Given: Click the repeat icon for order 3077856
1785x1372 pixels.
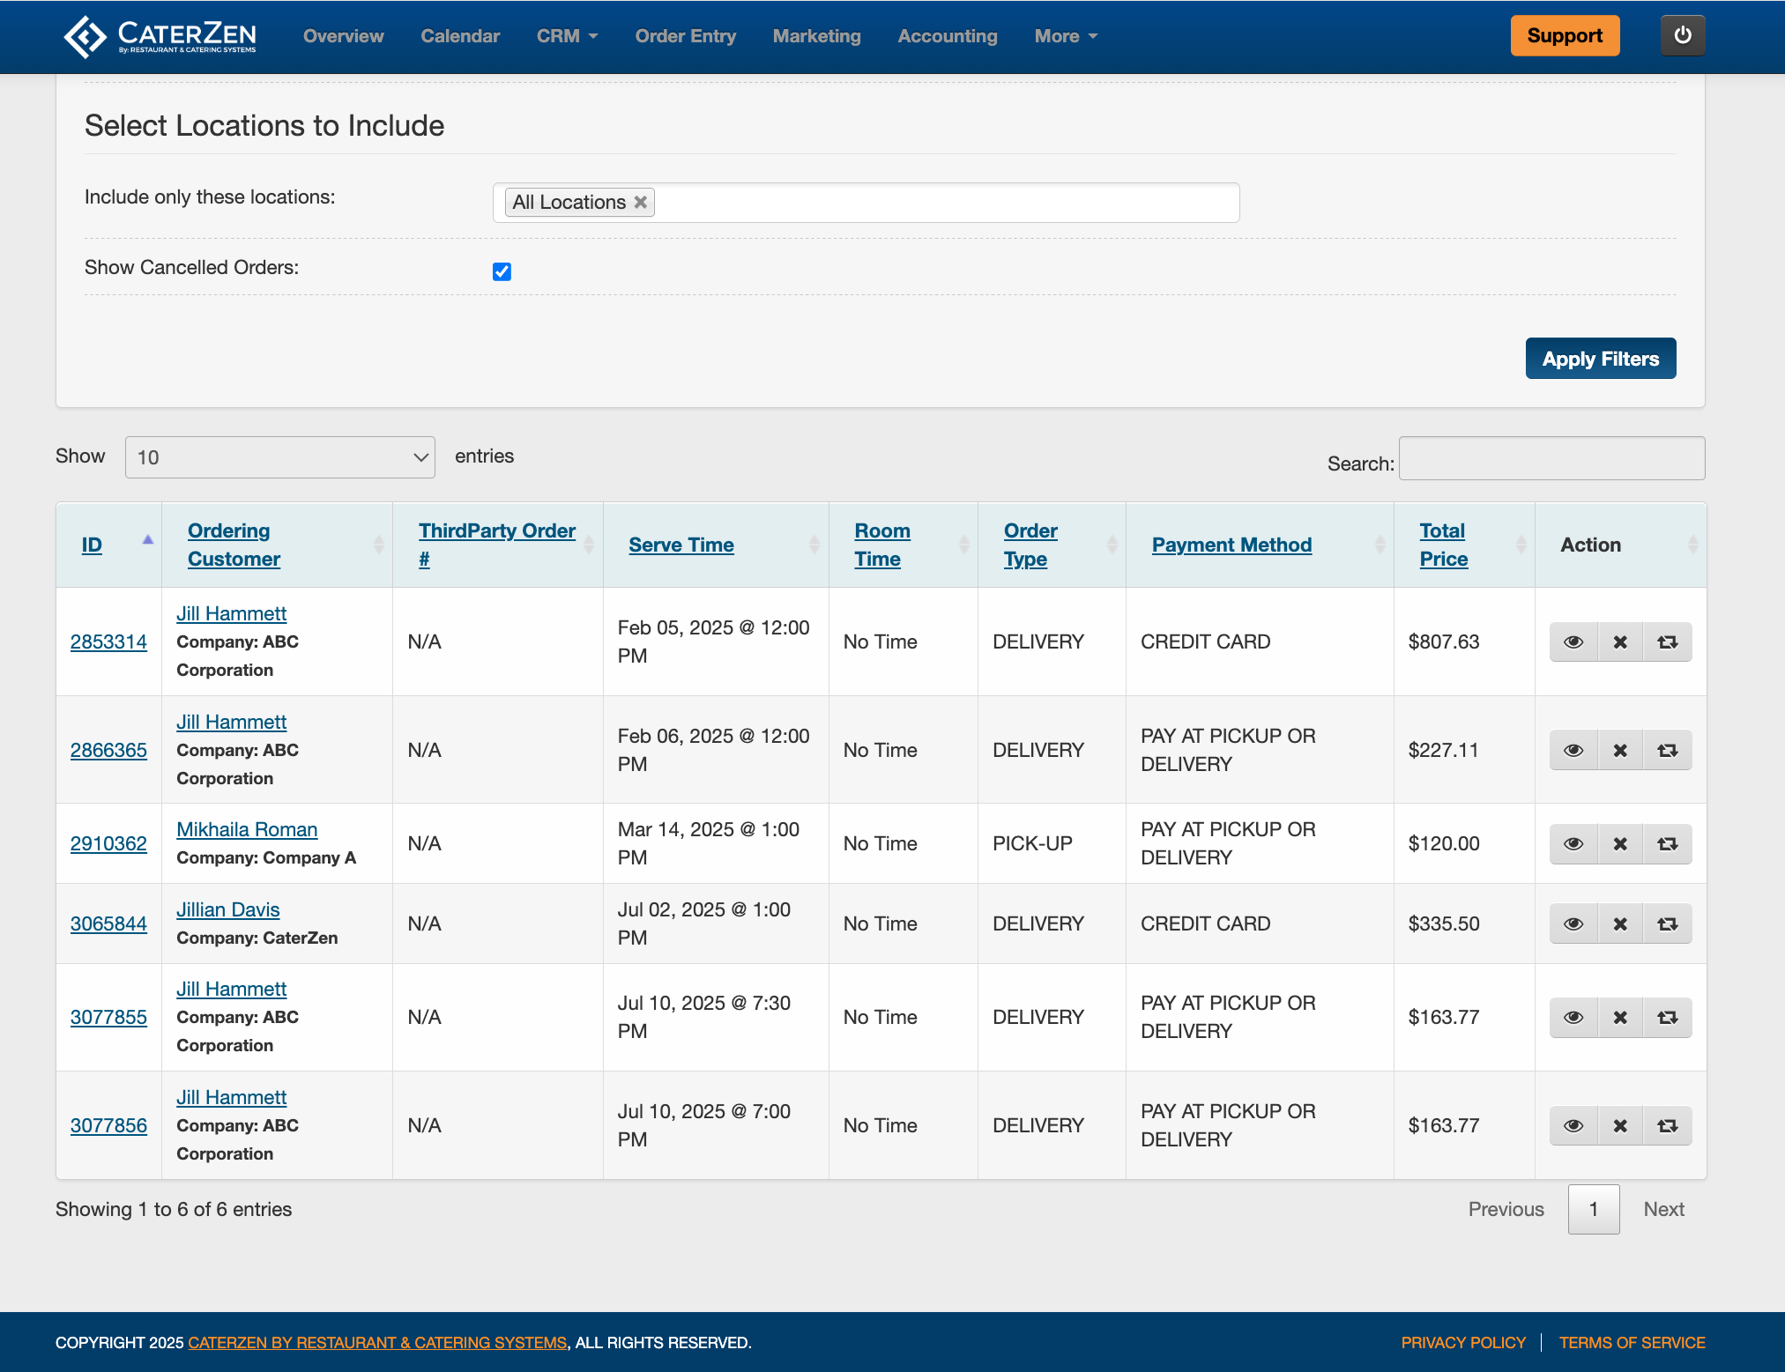Looking at the screenshot, I should (1667, 1125).
